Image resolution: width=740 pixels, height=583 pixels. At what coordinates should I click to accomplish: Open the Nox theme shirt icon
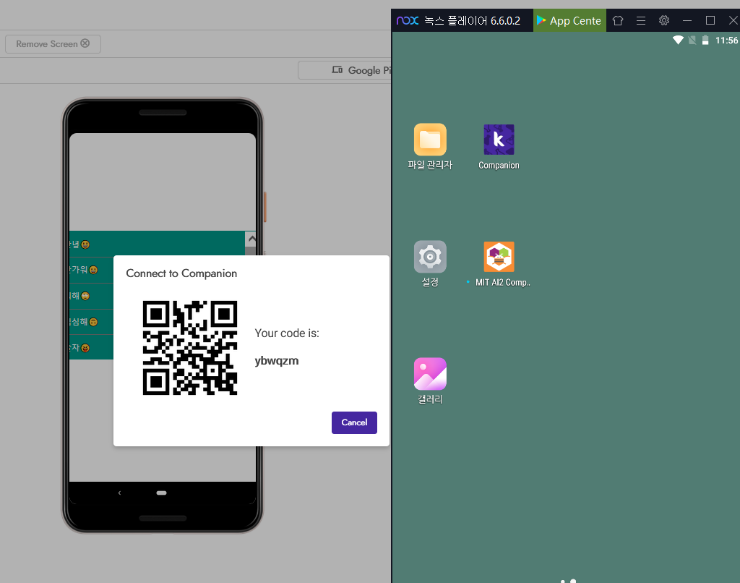click(618, 20)
